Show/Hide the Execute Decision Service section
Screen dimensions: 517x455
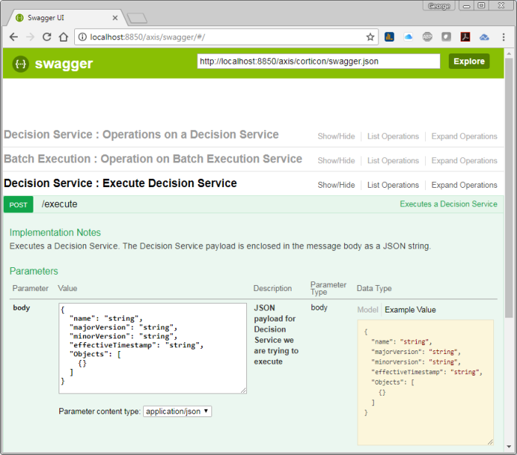pyautogui.click(x=336, y=185)
